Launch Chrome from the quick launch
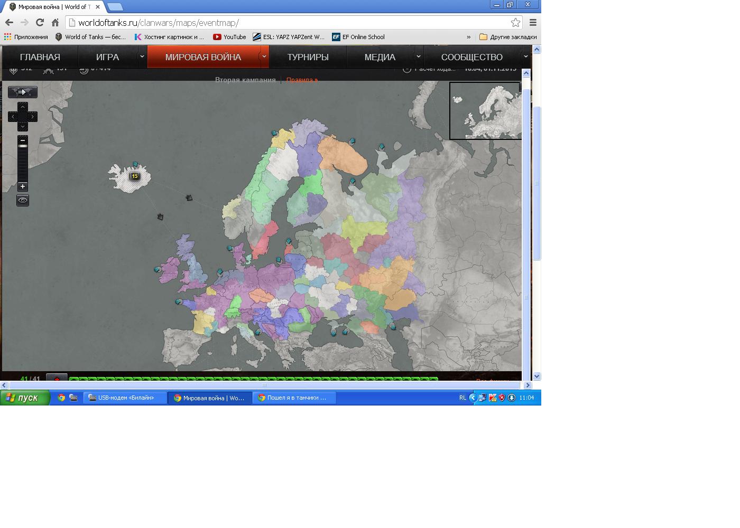This screenshot has height=528, width=740. pyautogui.click(x=61, y=398)
